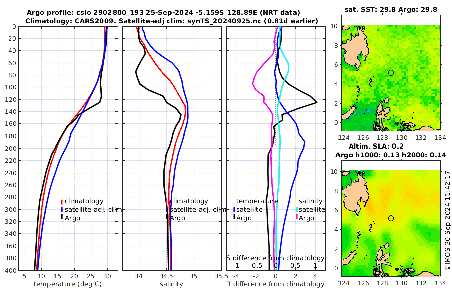Click the salinity axis label
This screenshot has height=291, width=452.
tap(171, 284)
